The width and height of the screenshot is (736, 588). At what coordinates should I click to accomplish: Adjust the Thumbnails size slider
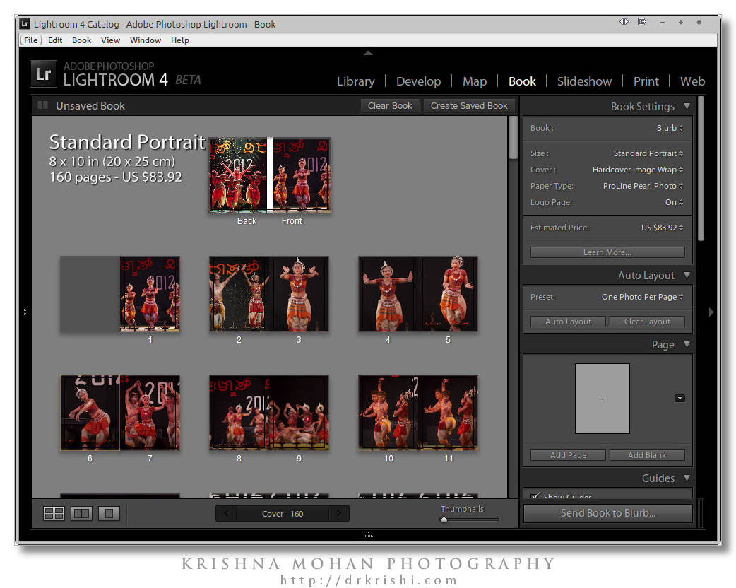(444, 519)
